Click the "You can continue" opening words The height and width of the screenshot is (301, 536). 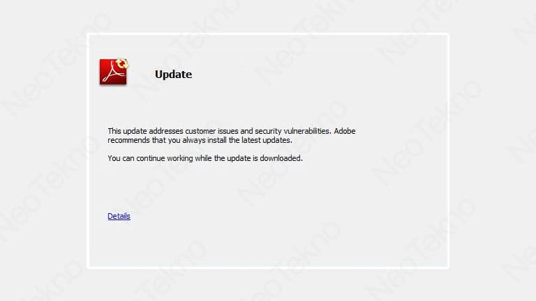(x=136, y=158)
